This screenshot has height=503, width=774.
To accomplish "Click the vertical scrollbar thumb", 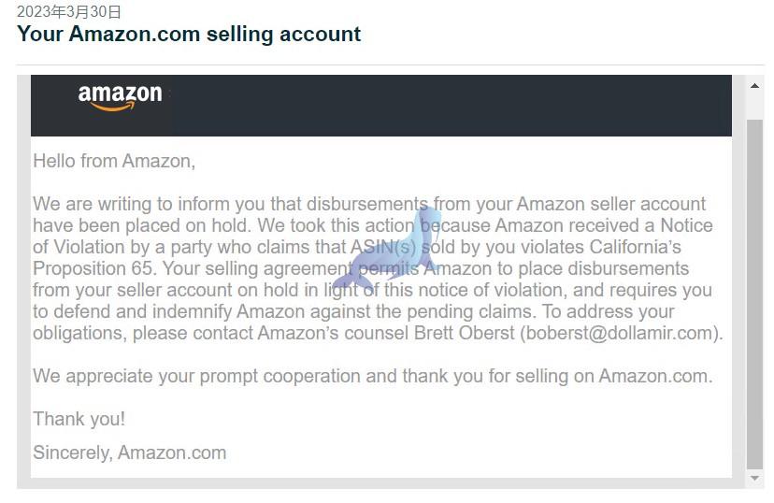I will [x=754, y=295].
